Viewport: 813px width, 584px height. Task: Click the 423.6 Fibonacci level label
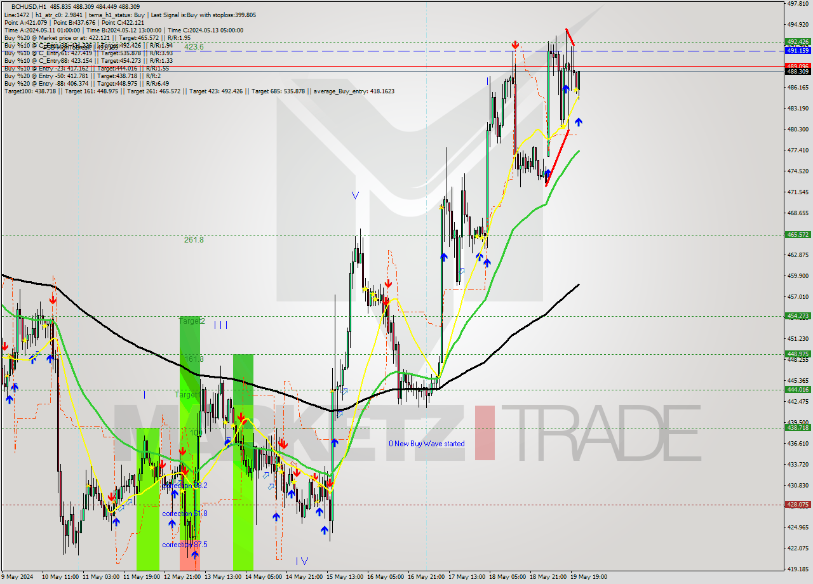point(194,47)
